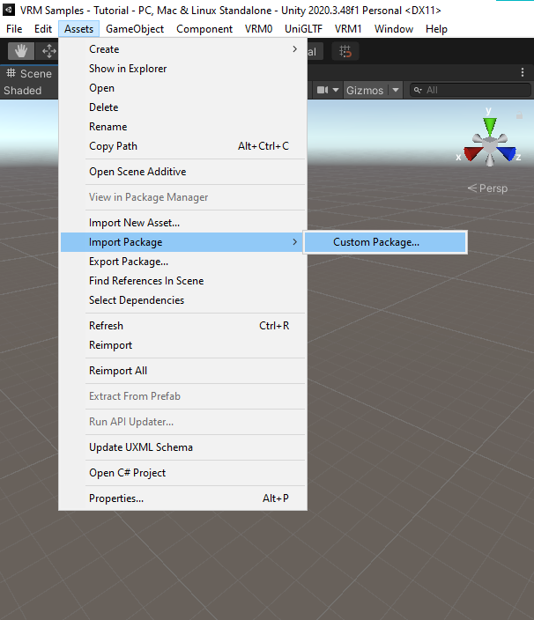
Task: Open the UniGLTF menu
Action: pyautogui.click(x=303, y=29)
